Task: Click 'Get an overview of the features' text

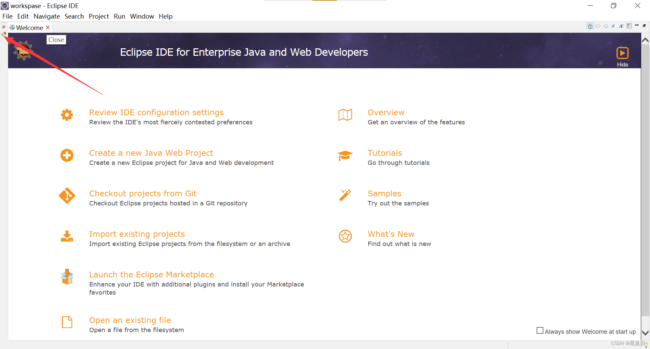Action: (x=416, y=122)
